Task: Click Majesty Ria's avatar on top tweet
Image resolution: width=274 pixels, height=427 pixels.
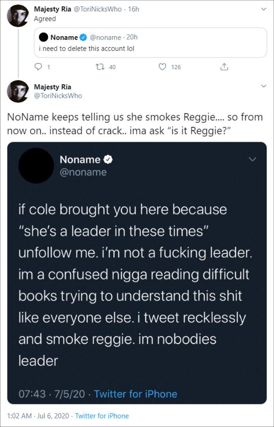Action: coord(18,15)
